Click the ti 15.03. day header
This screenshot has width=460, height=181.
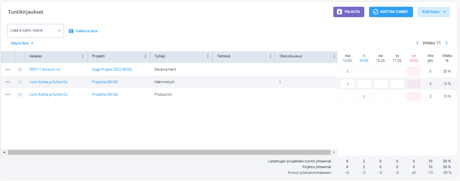tap(364, 58)
